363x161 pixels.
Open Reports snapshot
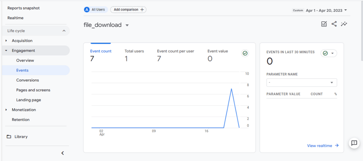pyautogui.click(x=24, y=8)
